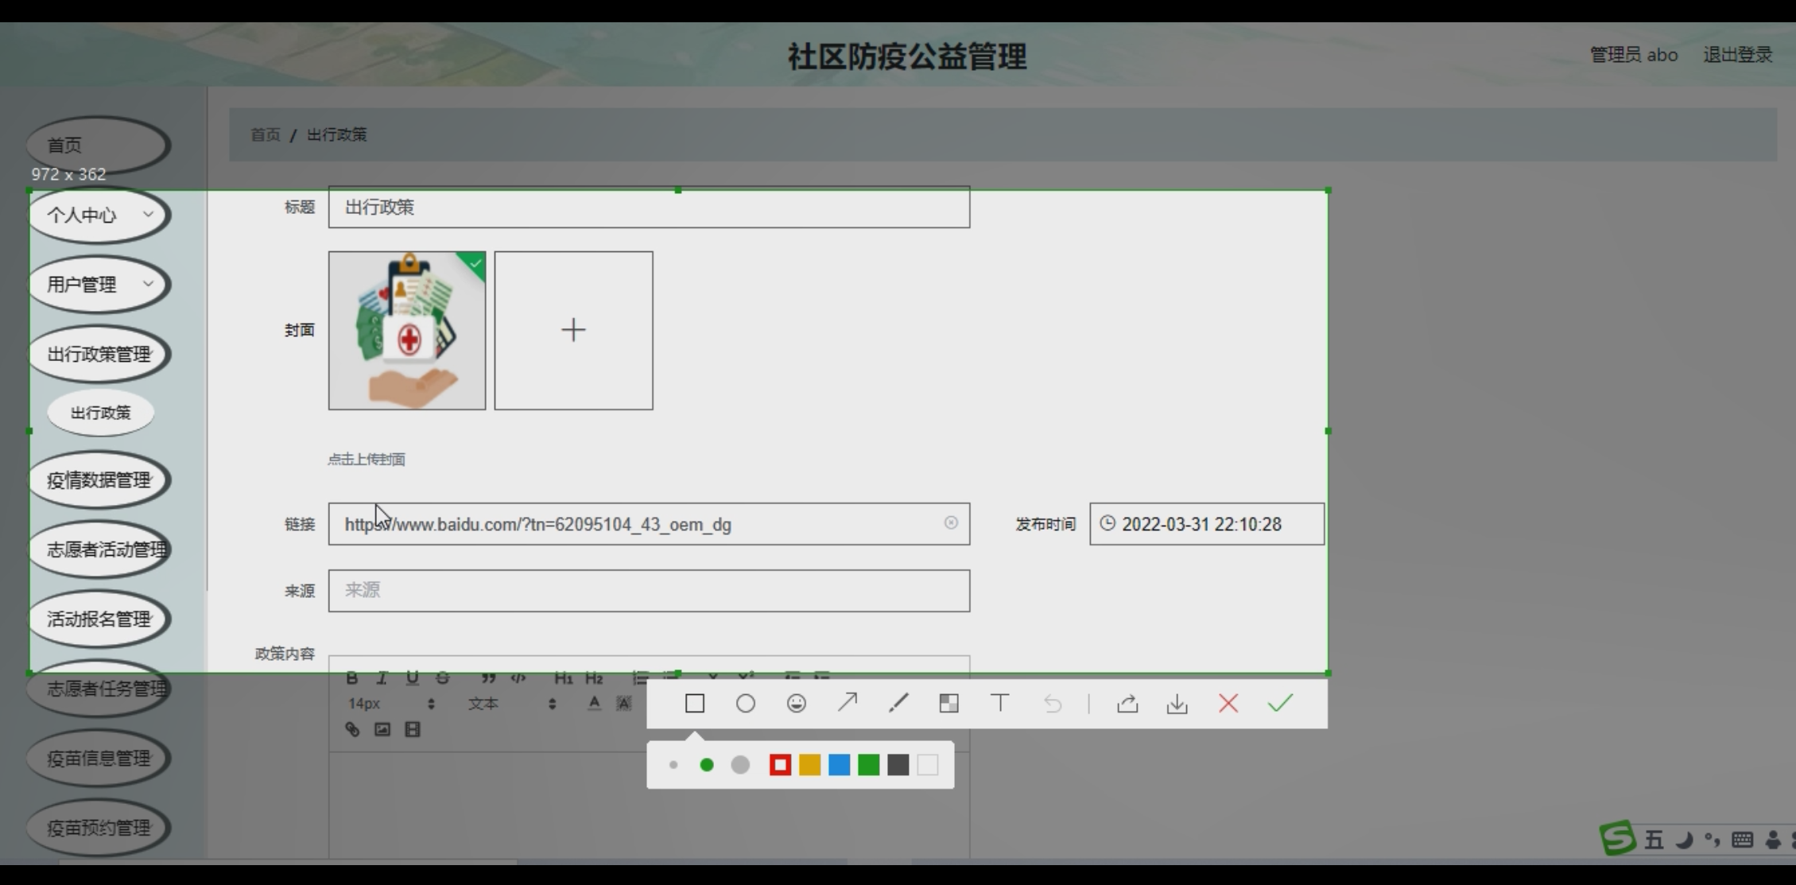Pick the medium green stroke size dot
1796x885 pixels.
[x=706, y=765]
